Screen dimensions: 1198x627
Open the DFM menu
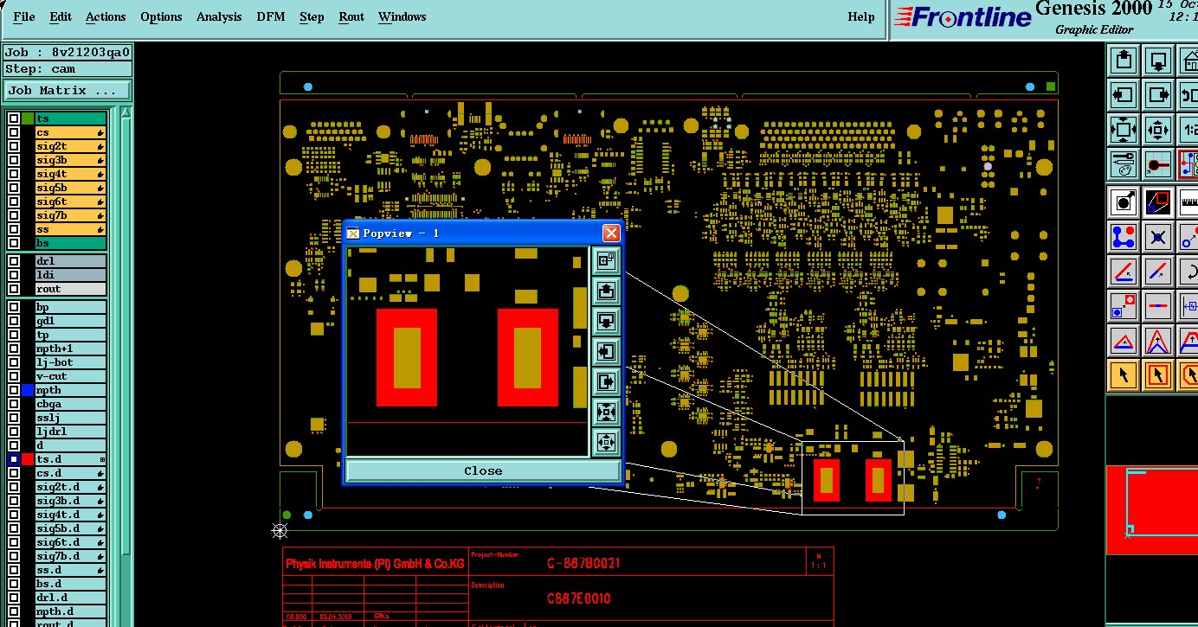coord(272,16)
